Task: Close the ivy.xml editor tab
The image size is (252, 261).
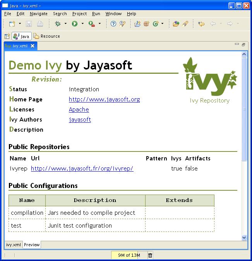Action: click(33, 46)
